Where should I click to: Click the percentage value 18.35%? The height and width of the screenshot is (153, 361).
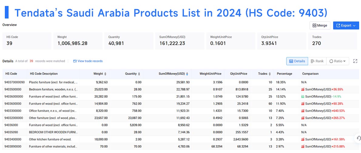point(281,82)
